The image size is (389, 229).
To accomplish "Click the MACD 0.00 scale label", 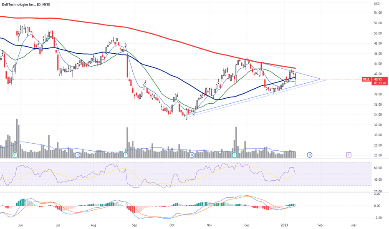I will [x=377, y=206].
